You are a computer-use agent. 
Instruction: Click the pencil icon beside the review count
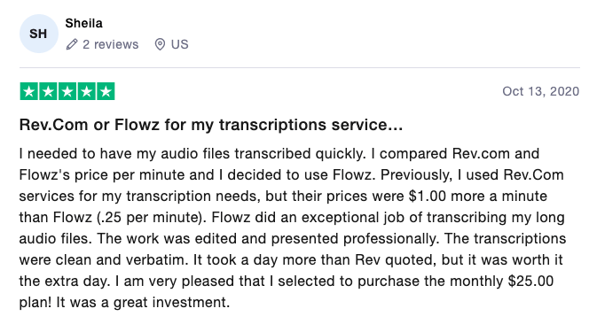[x=72, y=44]
